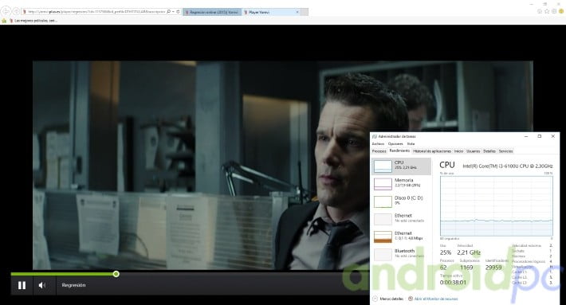Open the Archivo menu in Task Manager
The height and width of the screenshot is (305, 566).
pos(378,144)
